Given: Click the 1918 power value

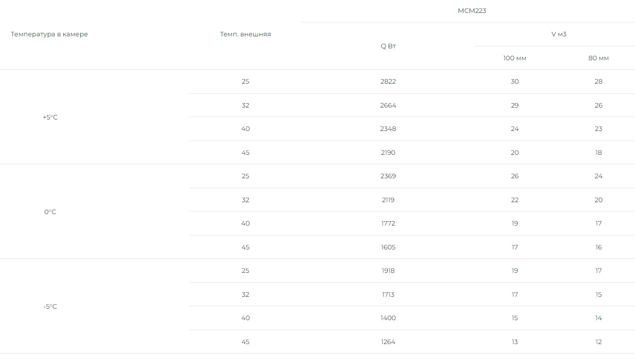Looking at the screenshot, I should pos(388,271).
